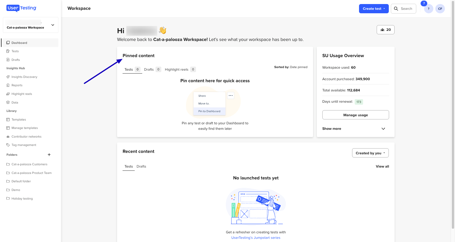The width and height of the screenshot is (455, 242).
Task: Click the Templates icon in Library
Action: click(x=8, y=119)
